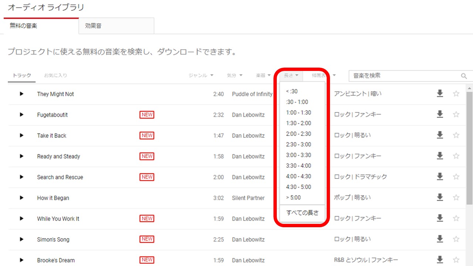This screenshot has width=473, height=266.
Task: Choose the 1:00 - 1:30 length option
Action: click(x=303, y=113)
